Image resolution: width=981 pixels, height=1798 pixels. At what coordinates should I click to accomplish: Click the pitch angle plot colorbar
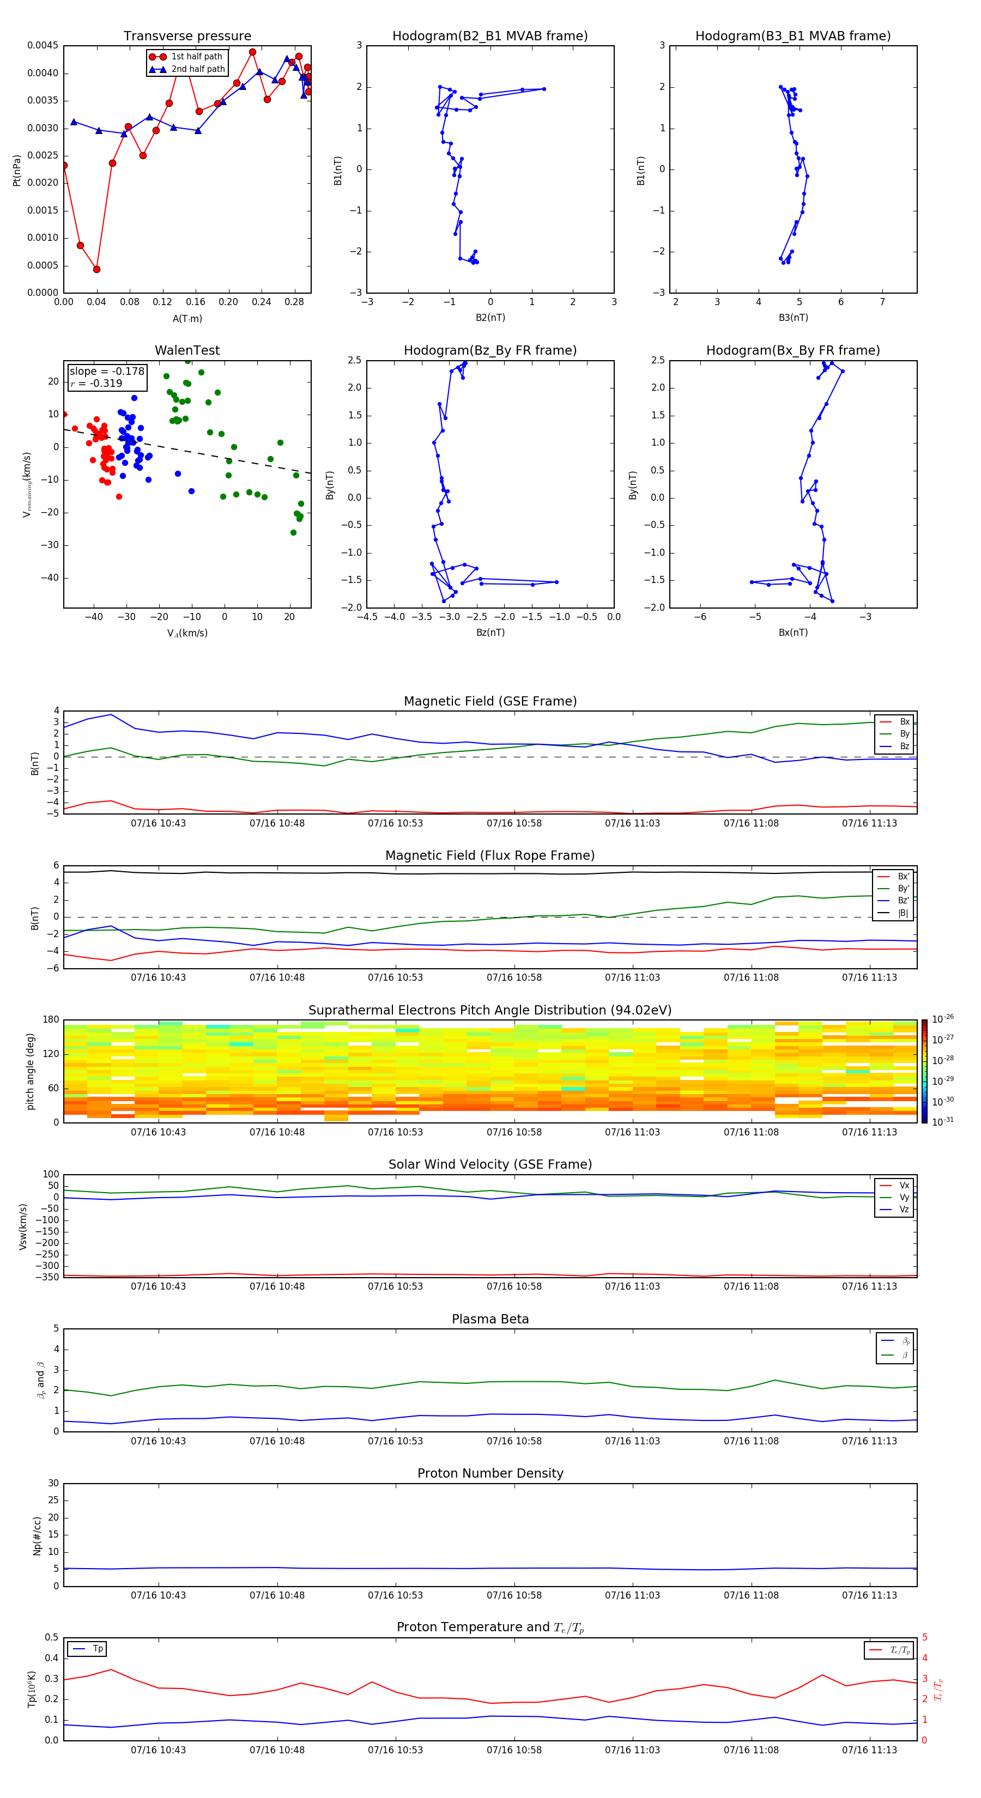924,1071
